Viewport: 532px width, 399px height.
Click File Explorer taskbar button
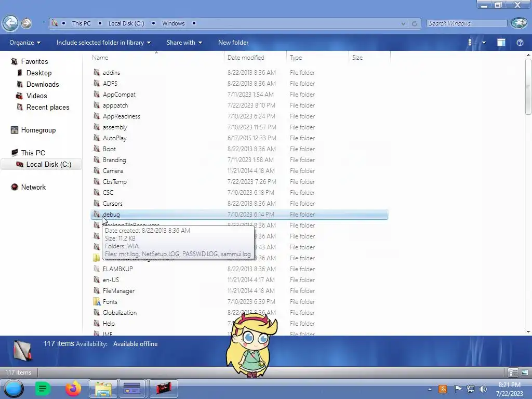tap(103, 389)
